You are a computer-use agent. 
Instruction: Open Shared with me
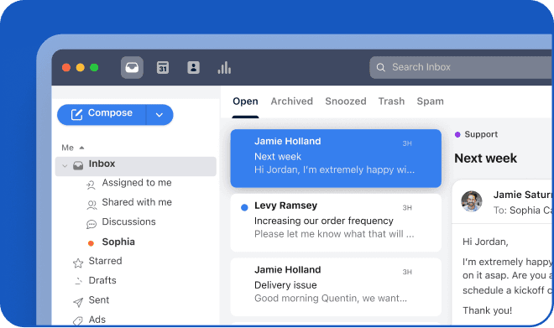tap(137, 202)
